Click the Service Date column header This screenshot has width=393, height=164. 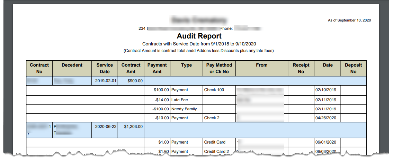105,68
